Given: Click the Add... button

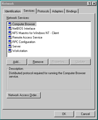Looking at the screenshot, I should pyautogui.click(x=17, y=62).
